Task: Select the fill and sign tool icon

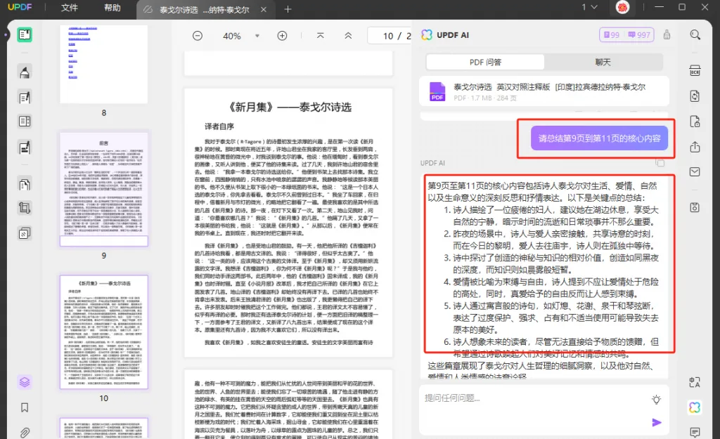Action: (25, 148)
